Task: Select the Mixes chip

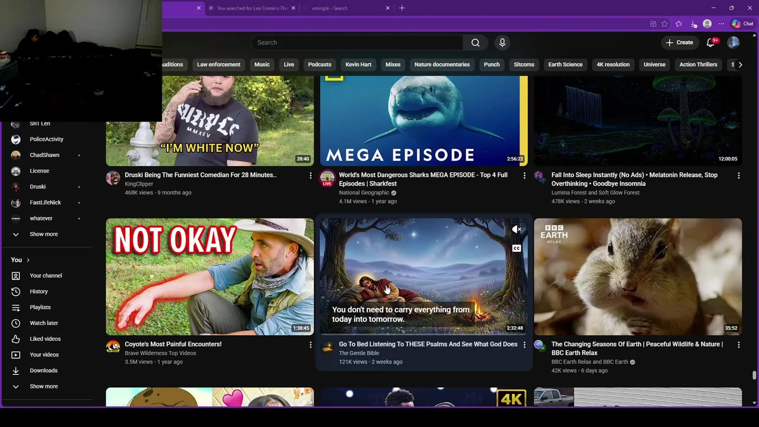Action: [393, 65]
